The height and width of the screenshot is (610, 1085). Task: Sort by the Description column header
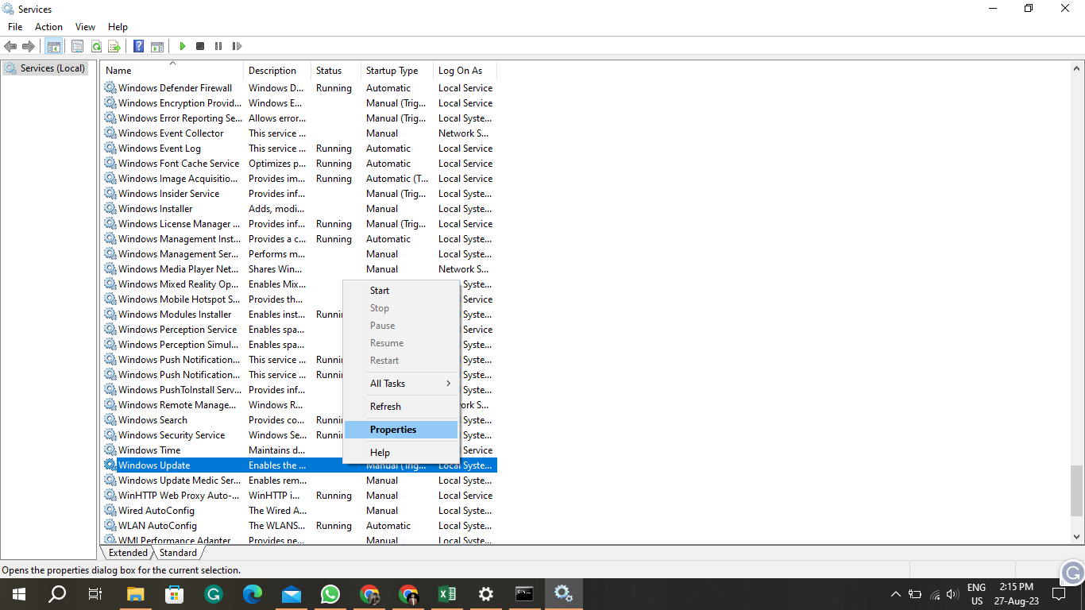point(277,71)
